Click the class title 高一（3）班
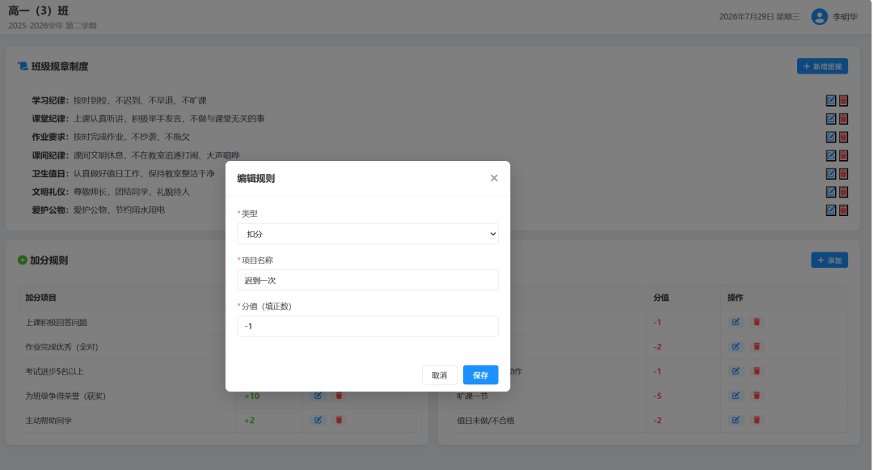Image resolution: width=873 pixels, height=470 pixels. [x=39, y=11]
